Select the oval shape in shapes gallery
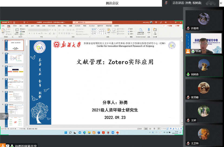Viewport: 224px width, 147px height. click(104, 29)
